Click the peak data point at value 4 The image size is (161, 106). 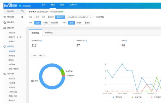[122, 64]
